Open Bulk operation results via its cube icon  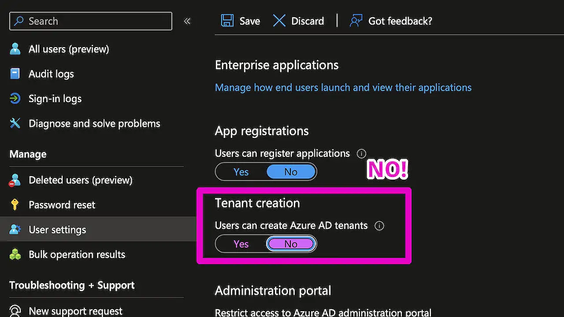15,254
